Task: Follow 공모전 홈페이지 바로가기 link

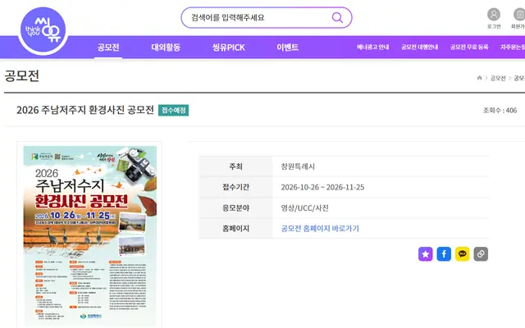Action: tap(320, 228)
